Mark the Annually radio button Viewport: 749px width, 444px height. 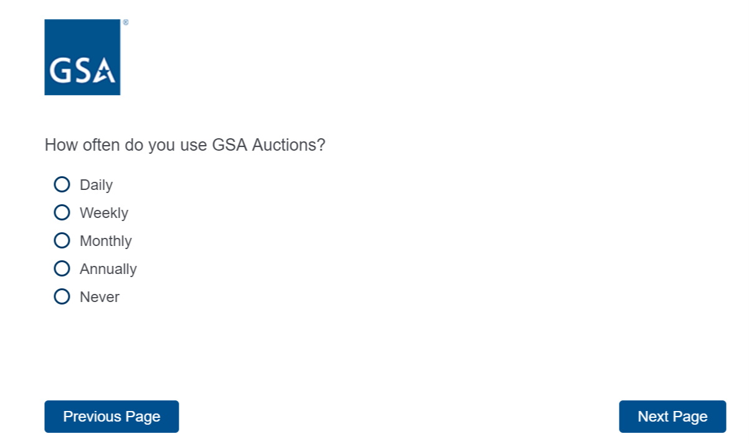62,268
